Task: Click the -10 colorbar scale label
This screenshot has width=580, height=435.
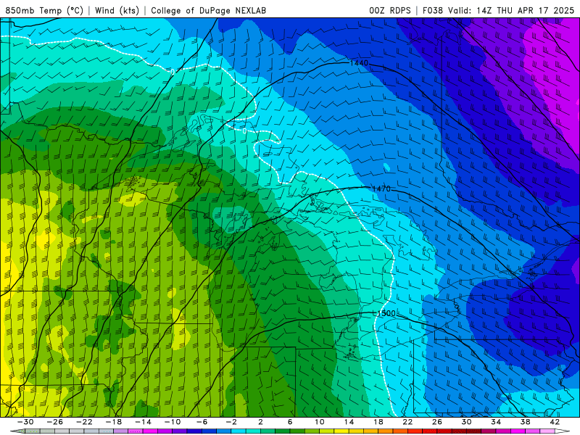Action: tap(173, 422)
